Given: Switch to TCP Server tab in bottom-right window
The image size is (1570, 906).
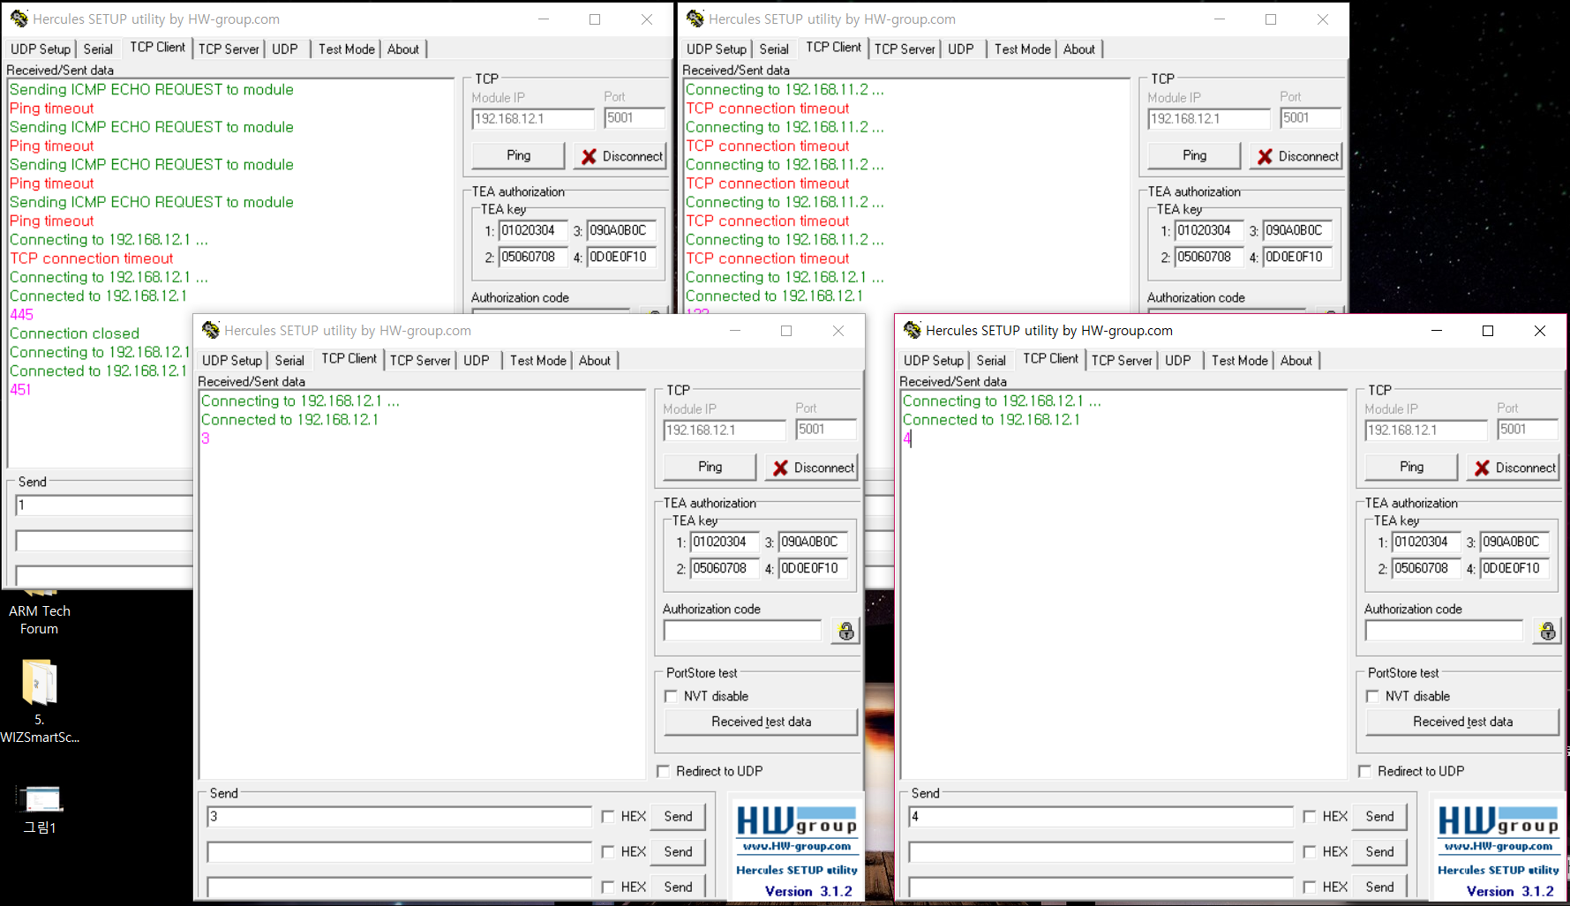Looking at the screenshot, I should coord(1122,360).
